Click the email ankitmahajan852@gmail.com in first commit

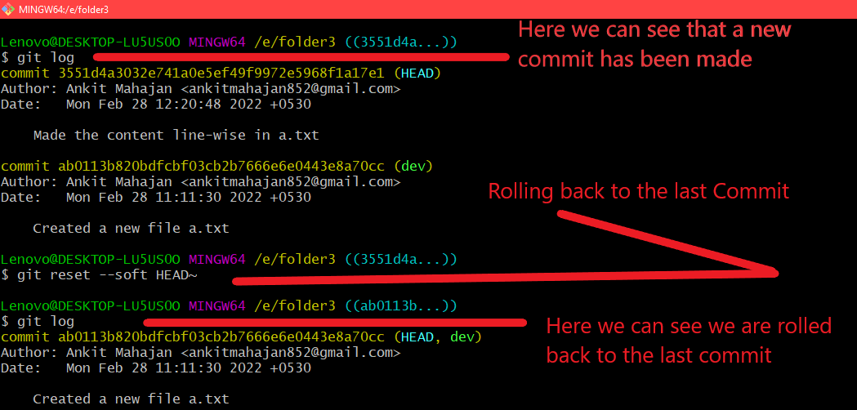[x=291, y=88]
